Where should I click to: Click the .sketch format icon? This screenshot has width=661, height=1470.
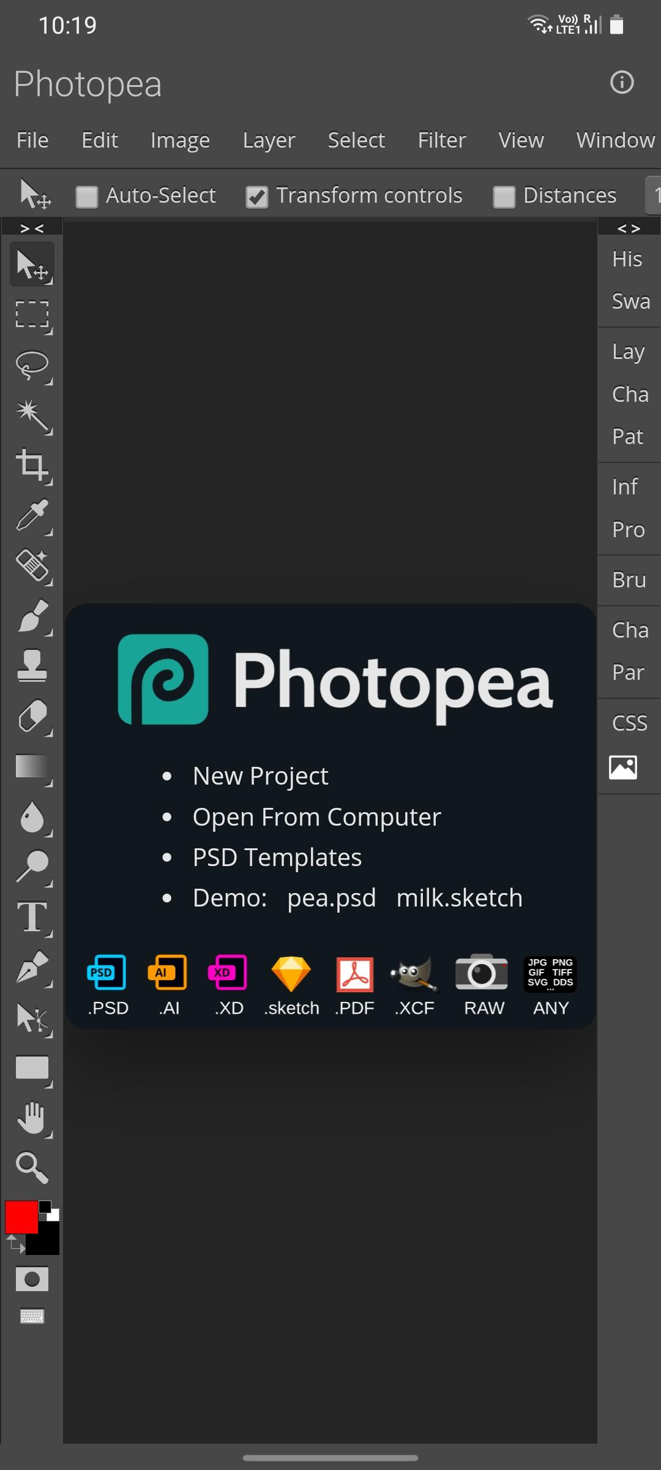(291, 985)
